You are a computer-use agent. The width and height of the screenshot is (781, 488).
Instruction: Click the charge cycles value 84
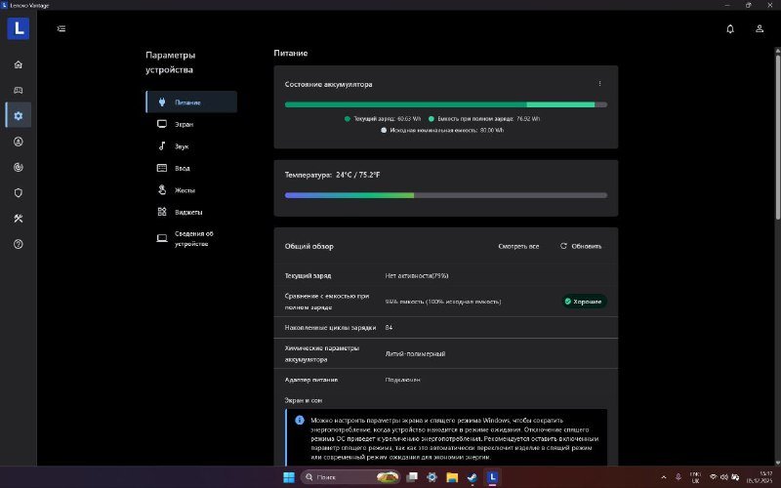tap(389, 328)
